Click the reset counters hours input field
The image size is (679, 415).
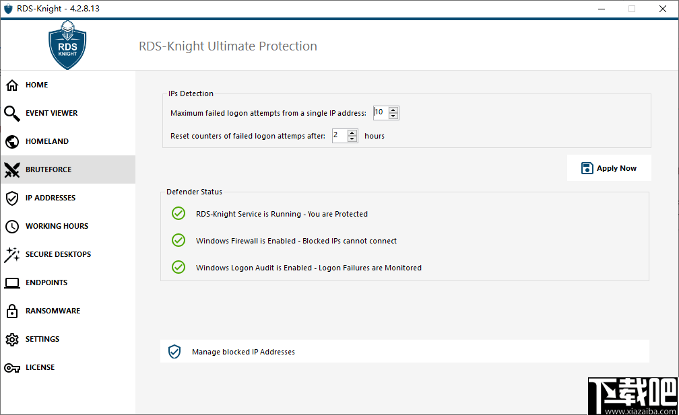tap(339, 136)
